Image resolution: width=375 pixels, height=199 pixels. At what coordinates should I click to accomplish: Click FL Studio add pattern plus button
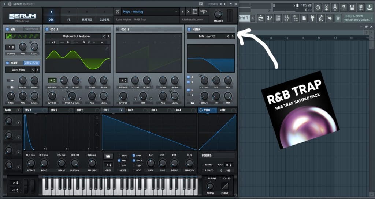click(x=253, y=18)
